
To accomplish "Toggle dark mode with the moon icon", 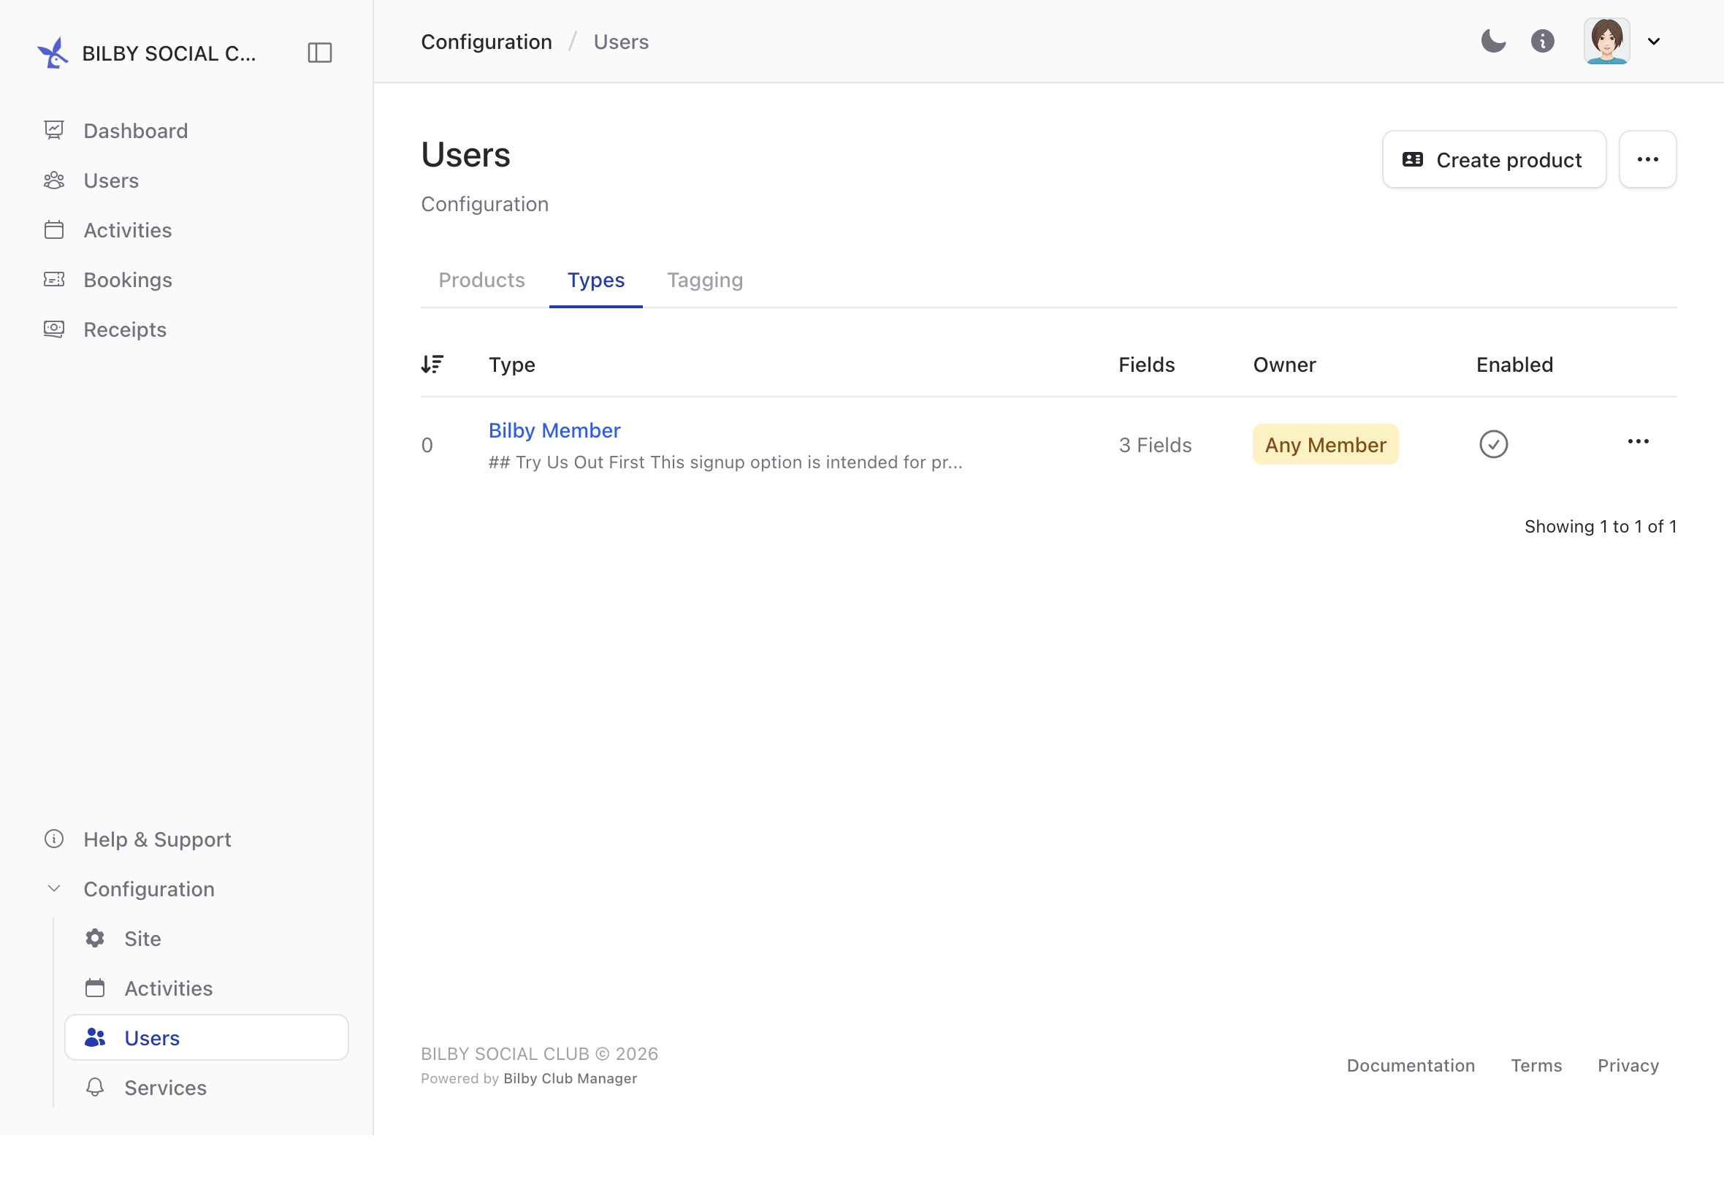I will tap(1493, 40).
